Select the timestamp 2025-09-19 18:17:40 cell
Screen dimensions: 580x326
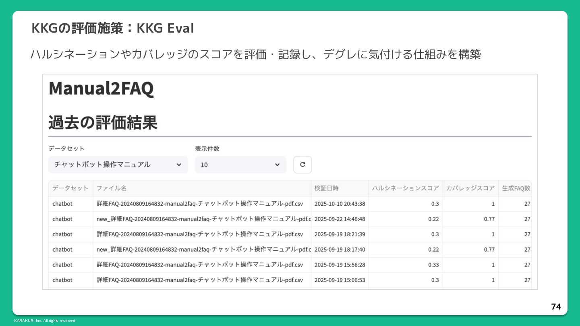(x=340, y=250)
